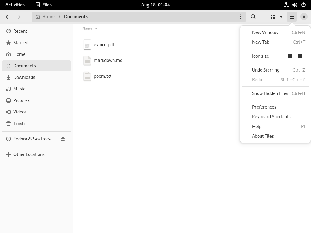Select the markdown.md file name
Image resolution: width=311 pixels, height=233 pixels.
(x=108, y=60)
